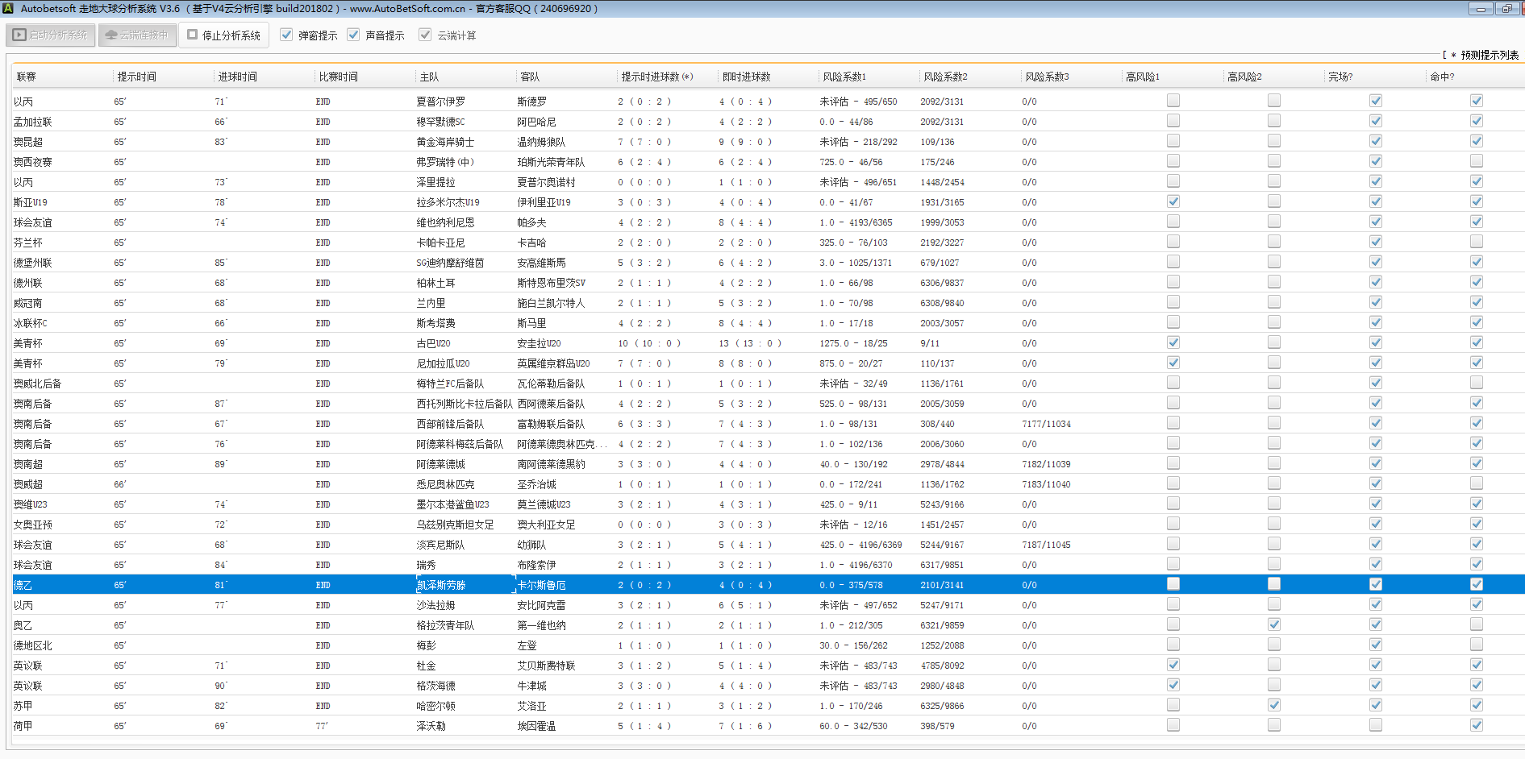Click the Autobetsoft app icon in title bar
The height and width of the screenshot is (759, 1525).
click(x=8, y=9)
